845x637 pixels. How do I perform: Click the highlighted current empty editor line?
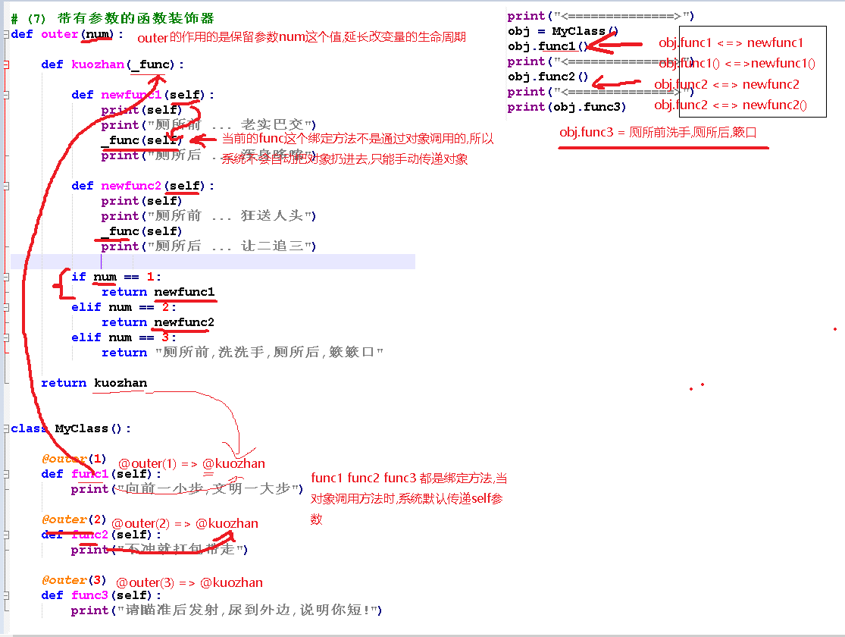(213, 262)
